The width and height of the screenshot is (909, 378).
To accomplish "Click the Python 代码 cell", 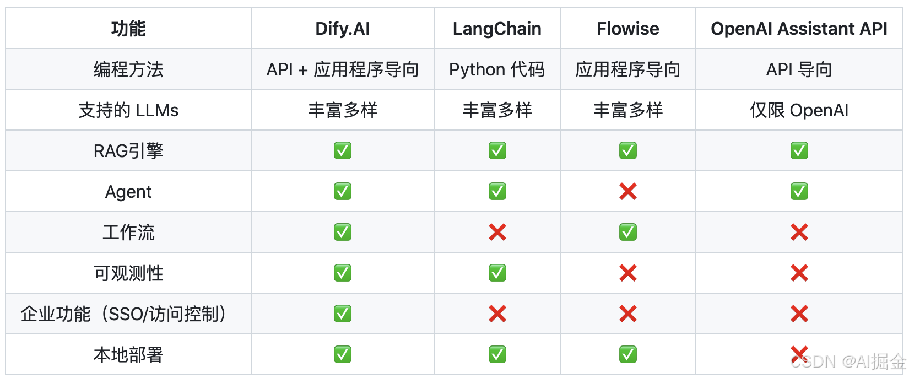I will tap(497, 69).
